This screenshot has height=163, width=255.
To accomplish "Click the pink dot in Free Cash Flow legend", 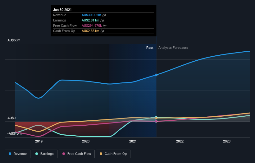I will click(64, 154).
